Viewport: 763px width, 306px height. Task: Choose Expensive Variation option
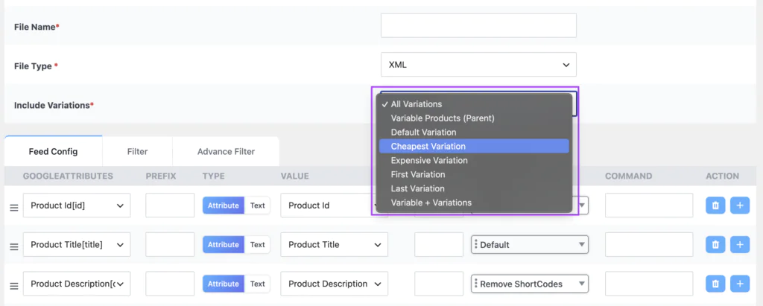(x=474, y=161)
